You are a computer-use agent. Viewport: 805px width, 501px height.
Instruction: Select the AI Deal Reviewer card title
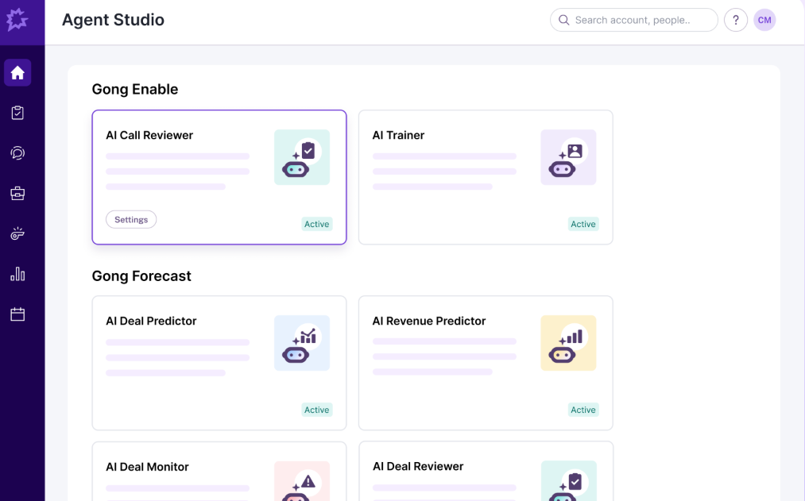[x=418, y=466]
